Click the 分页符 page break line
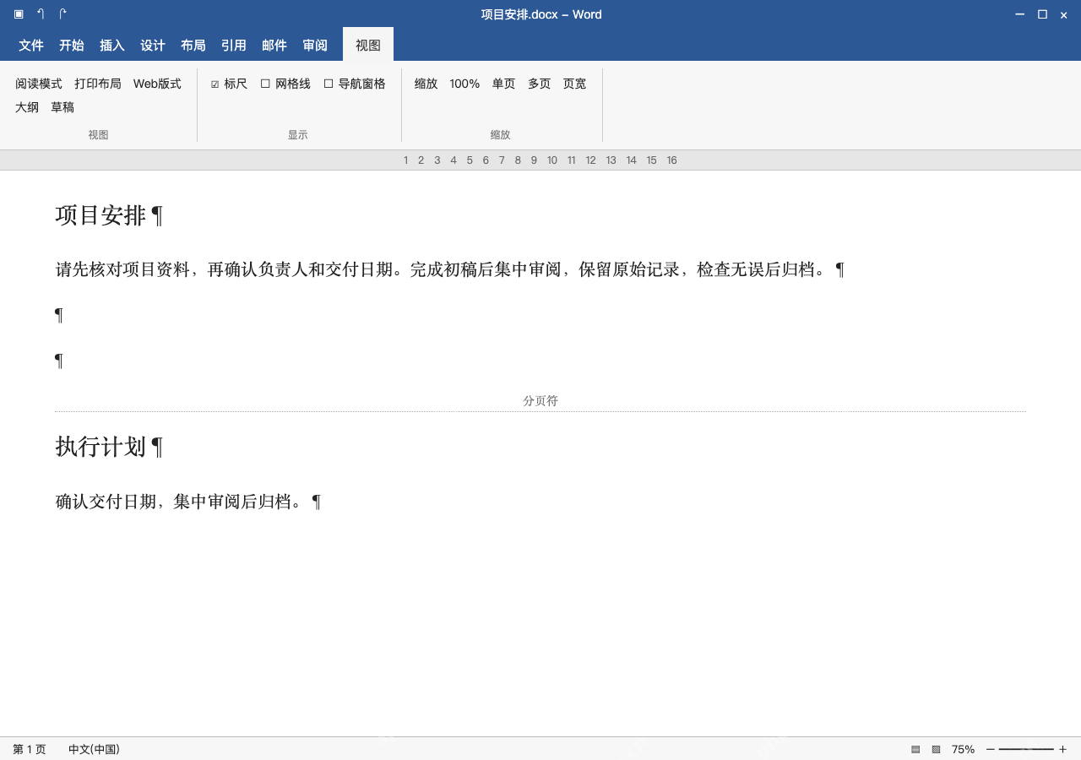 pos(540,402)
